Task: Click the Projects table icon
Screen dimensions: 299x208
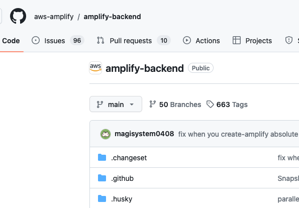Action: coord(237,40)
